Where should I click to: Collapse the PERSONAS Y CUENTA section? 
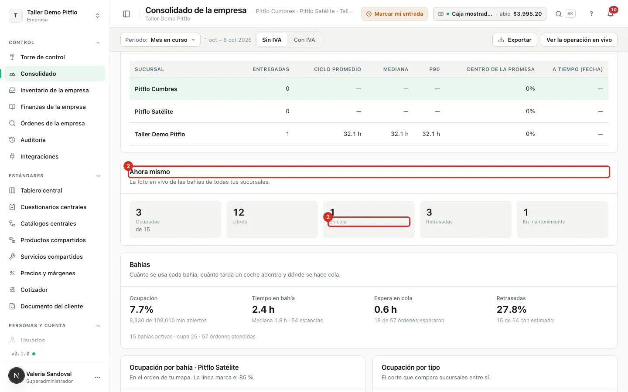[x=98, y=326]
